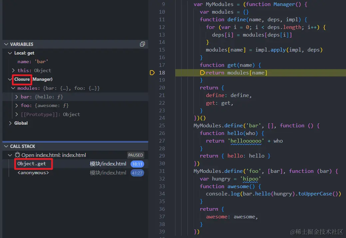Click the inline execution pointer before return modules[name]
Image resolution: width=346 pixels, height=238 pixels.
(x=202, y=73)
